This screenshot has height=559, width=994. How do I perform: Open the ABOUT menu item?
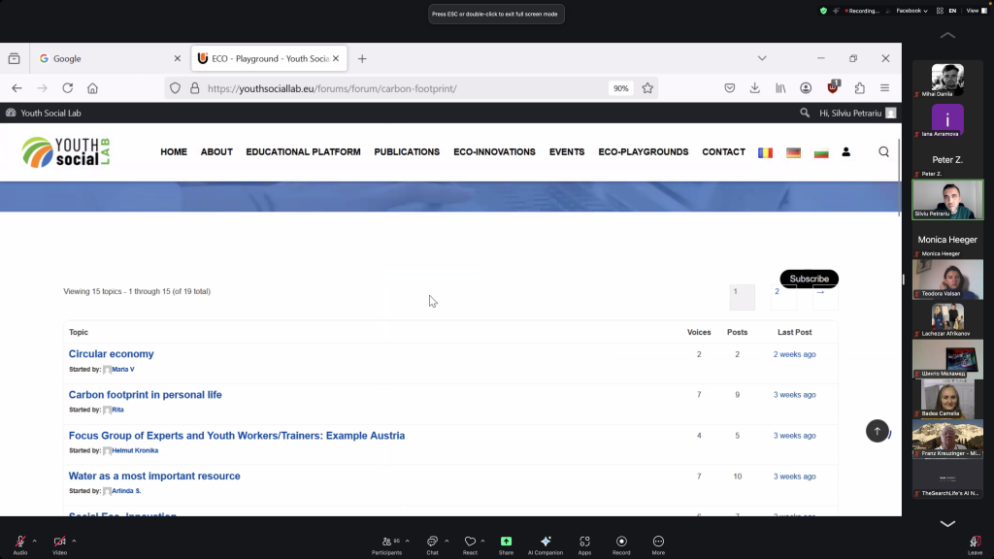coord(216,152)
